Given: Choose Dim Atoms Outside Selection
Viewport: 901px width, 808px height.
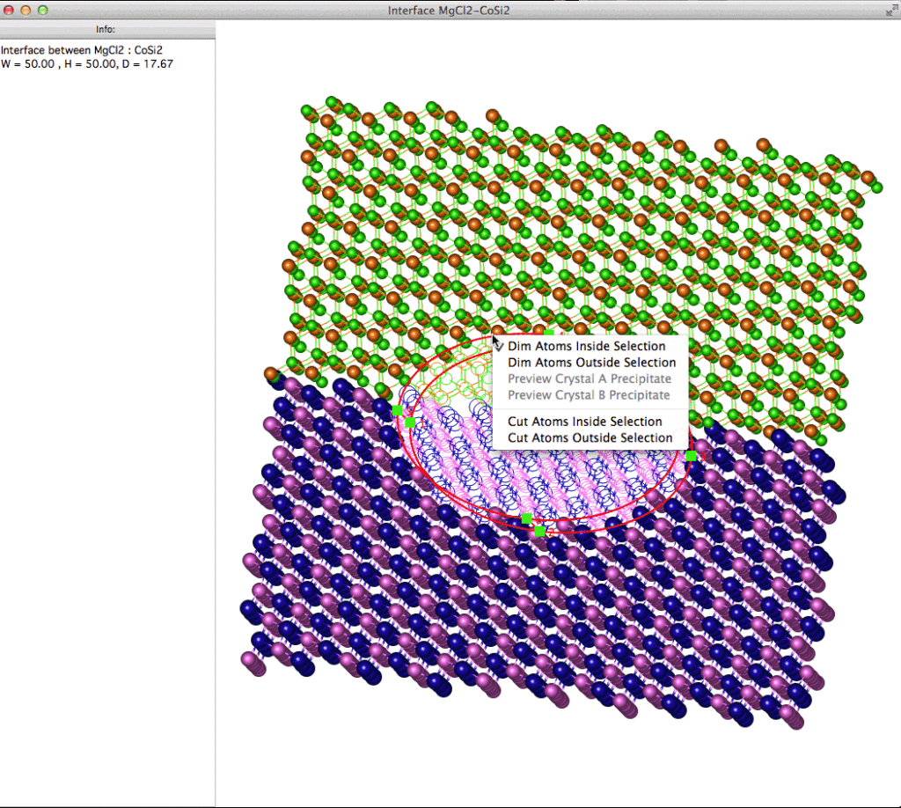Looking at the screenshot, I should pos(591,363).
